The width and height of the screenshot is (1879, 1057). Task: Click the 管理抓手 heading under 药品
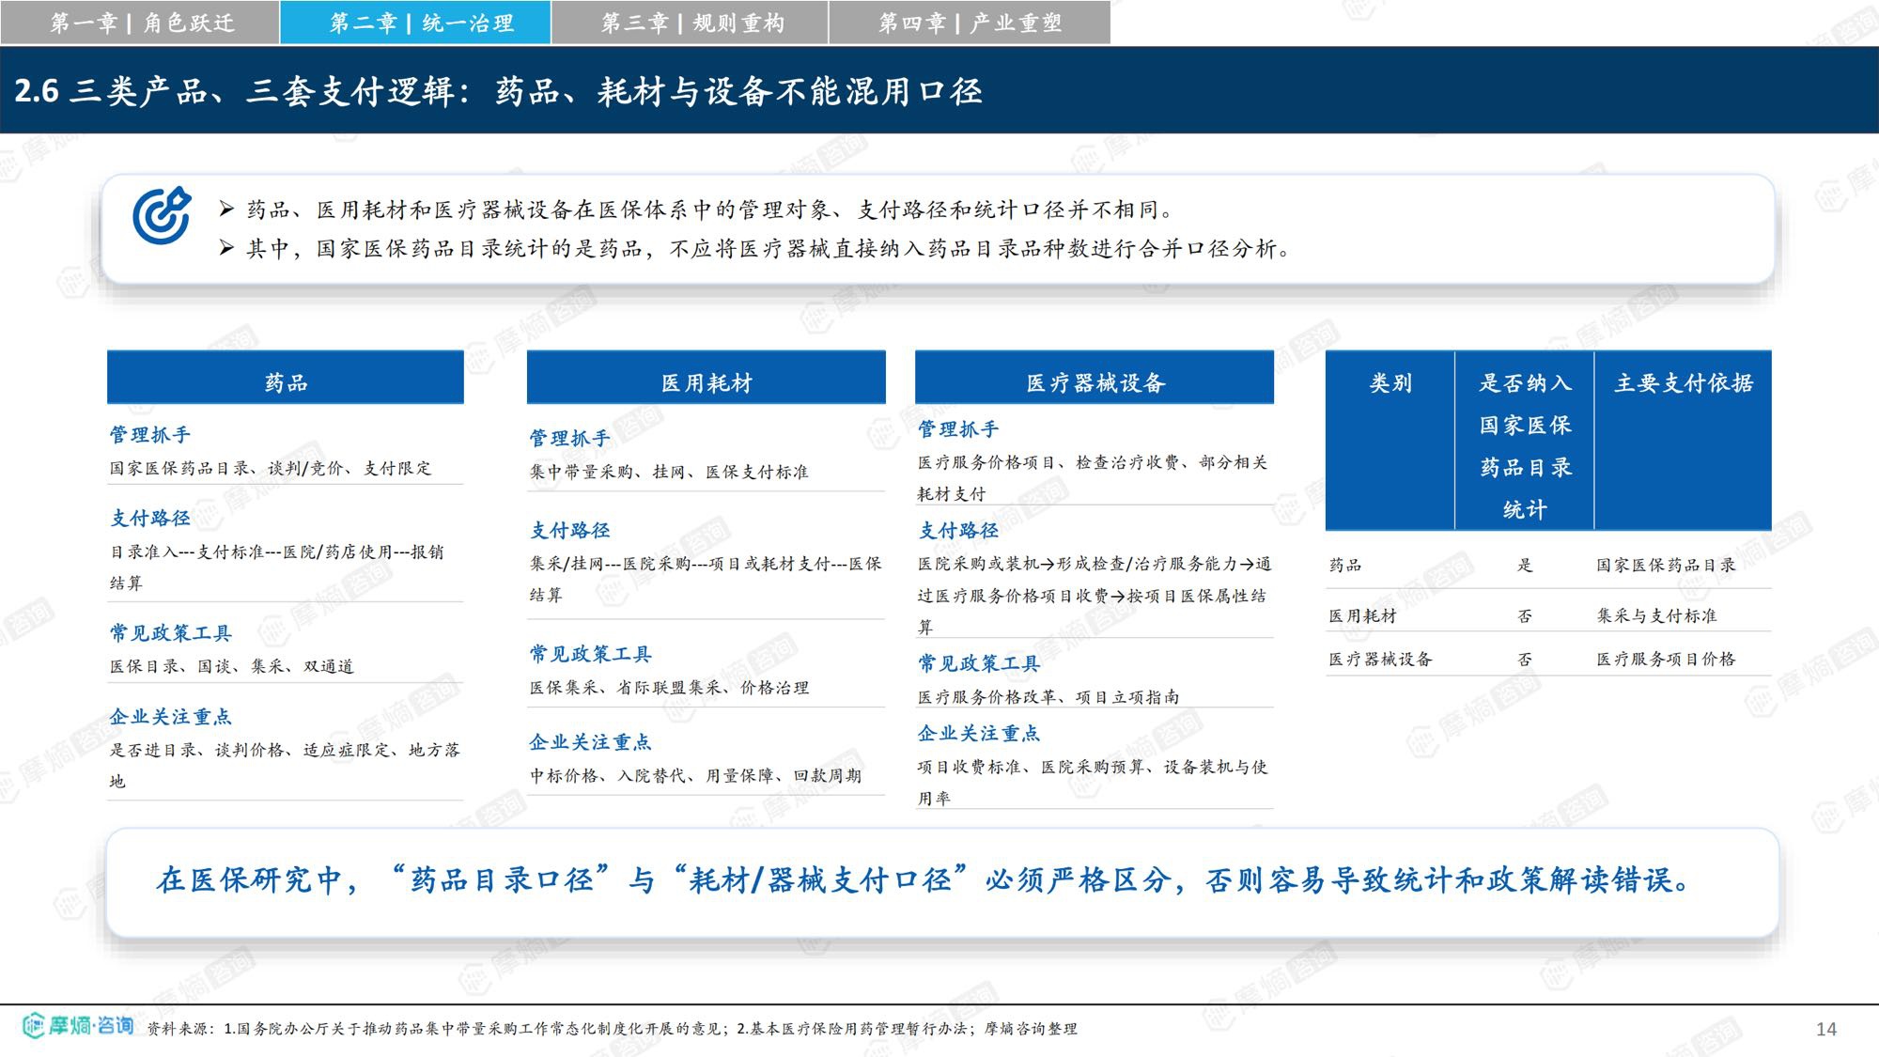(150, 435)
